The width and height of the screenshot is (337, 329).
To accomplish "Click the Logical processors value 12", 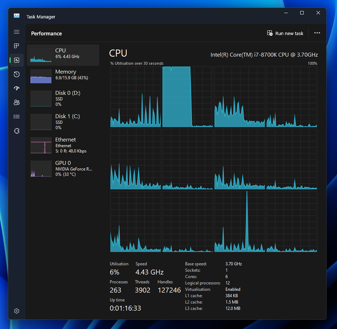I will tap(228, 283).
